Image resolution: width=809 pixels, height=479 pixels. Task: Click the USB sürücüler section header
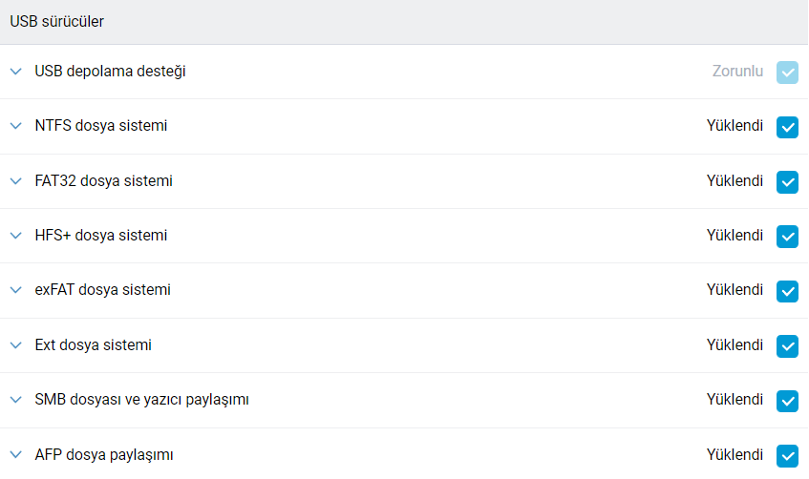coord(57,22)
